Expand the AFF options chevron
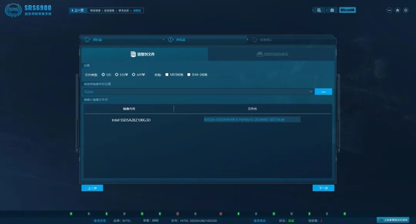Viewport: 416px width, 224px height. pos(143,74)
